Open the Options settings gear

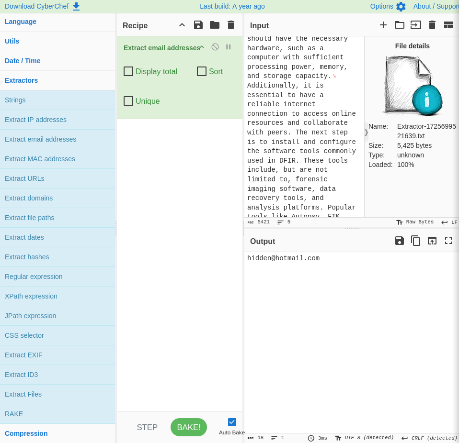pos(388,6)
